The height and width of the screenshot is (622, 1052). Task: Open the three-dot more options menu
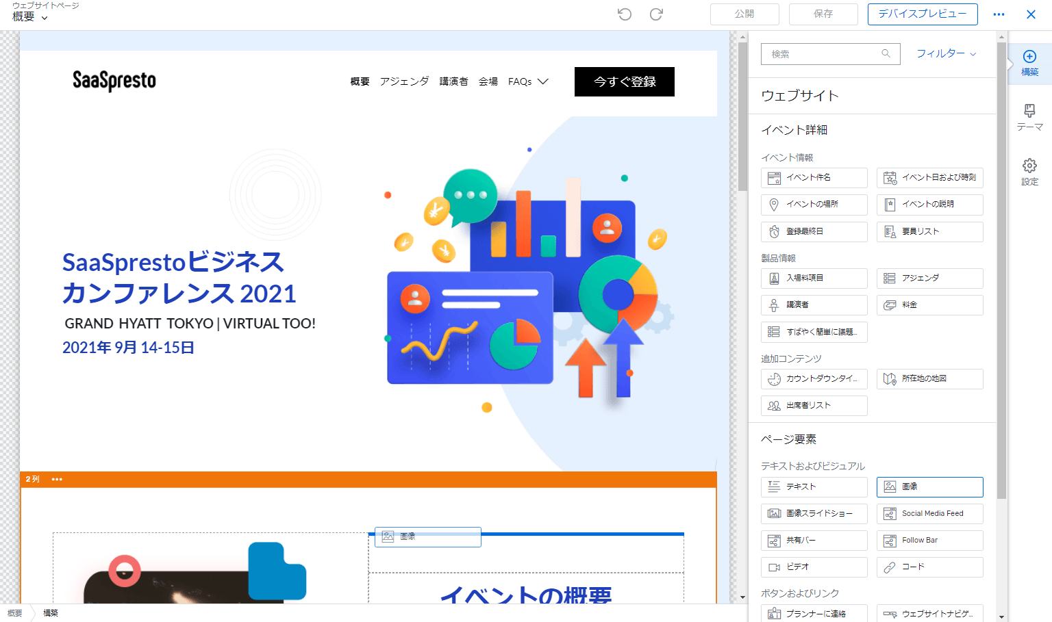(x=999, y=14)
